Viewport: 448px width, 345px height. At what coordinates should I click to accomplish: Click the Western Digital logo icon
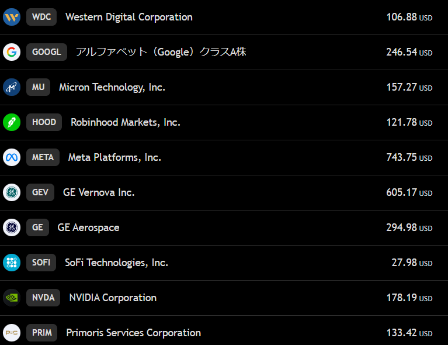[12, 17]
